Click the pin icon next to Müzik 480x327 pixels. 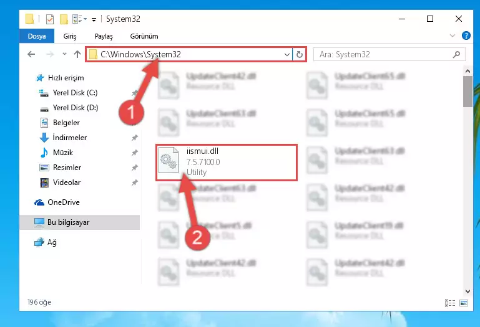click(134, 153)
